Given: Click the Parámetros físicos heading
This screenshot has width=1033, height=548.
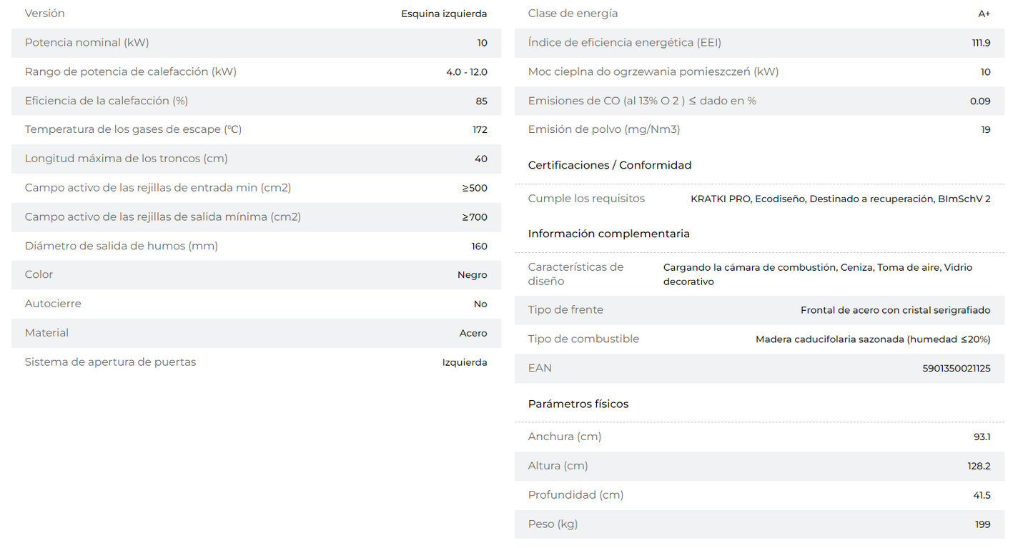Looking at the screenshot, I should (578, 404).
